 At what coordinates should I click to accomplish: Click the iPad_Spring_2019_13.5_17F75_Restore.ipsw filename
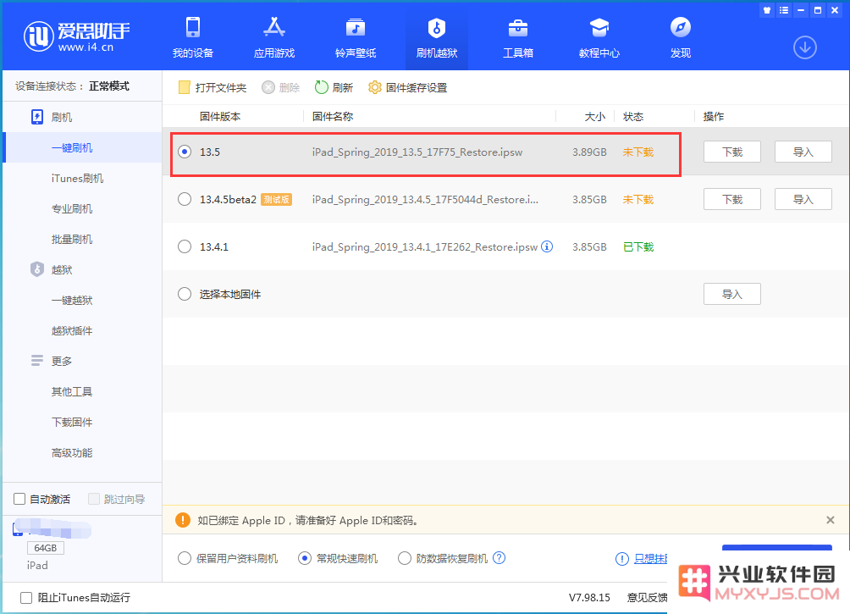point(417,152)
